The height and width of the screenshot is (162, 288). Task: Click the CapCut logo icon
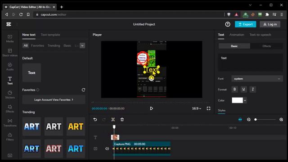tap(9, 24)
